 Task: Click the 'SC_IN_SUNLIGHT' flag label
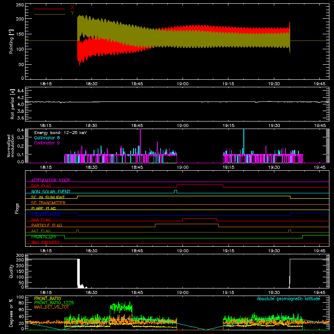pyautogui.click(x=48, y=197)
